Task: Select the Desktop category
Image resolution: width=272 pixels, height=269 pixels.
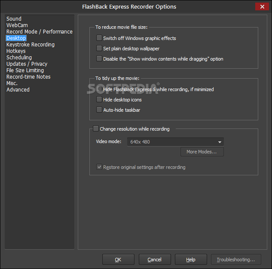Action: (x=16, y=38)
